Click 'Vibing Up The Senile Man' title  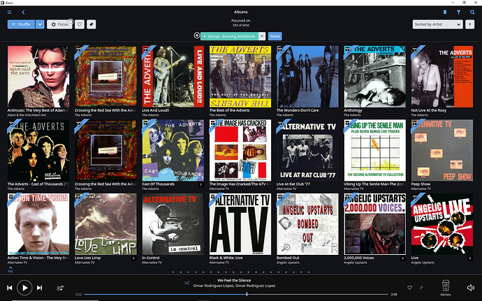373,184
